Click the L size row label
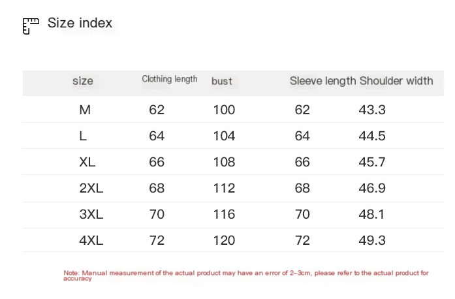Viewport: 455px width, 299px height. pos(83,136)
